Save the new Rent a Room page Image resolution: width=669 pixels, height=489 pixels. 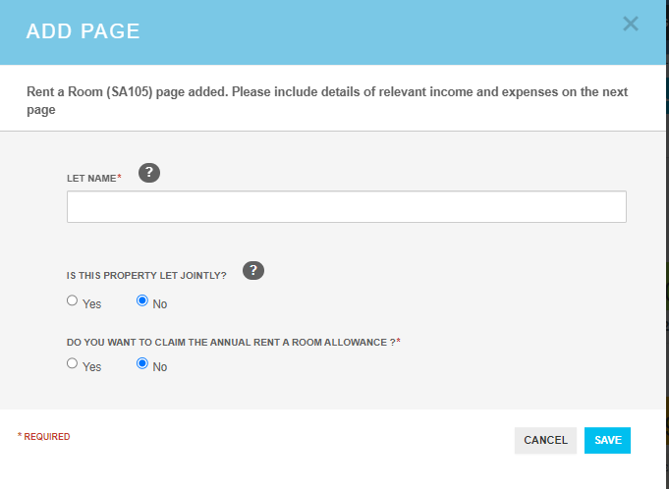click(607, 441)
